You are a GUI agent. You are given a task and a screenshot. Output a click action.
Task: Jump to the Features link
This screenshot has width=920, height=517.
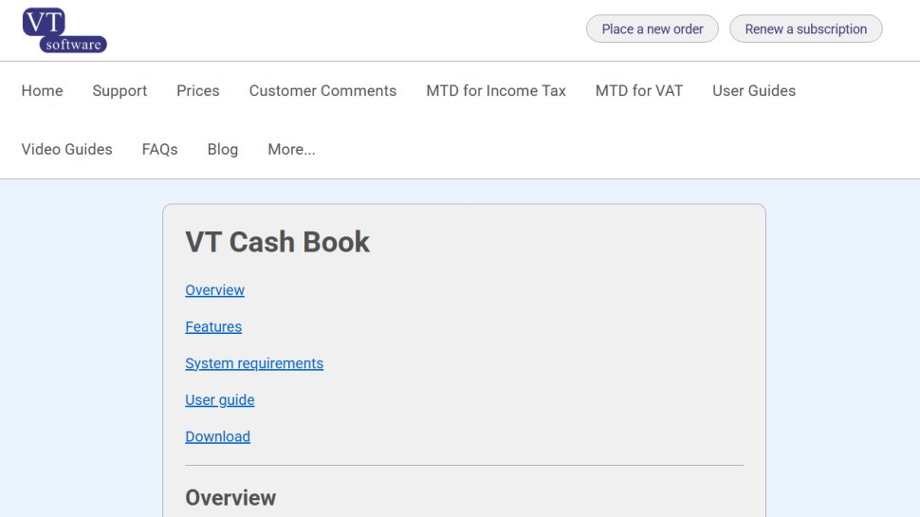click(213, 327)
